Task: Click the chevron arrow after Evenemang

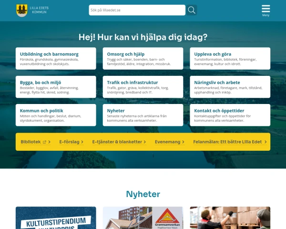Action: pos(183,142)
